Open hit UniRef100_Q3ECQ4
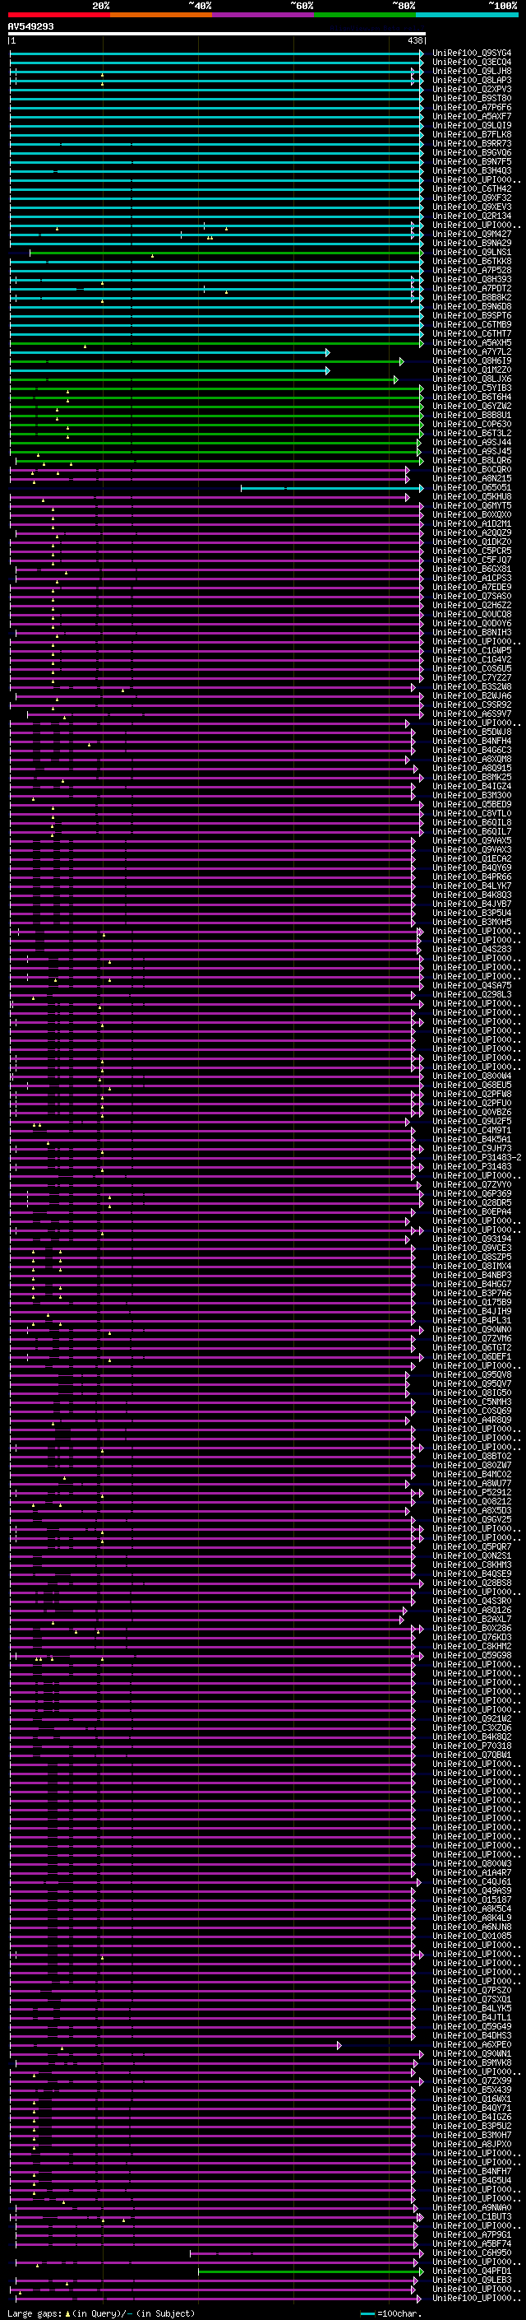The image size is (526, 2320). (x=471, y=63)
